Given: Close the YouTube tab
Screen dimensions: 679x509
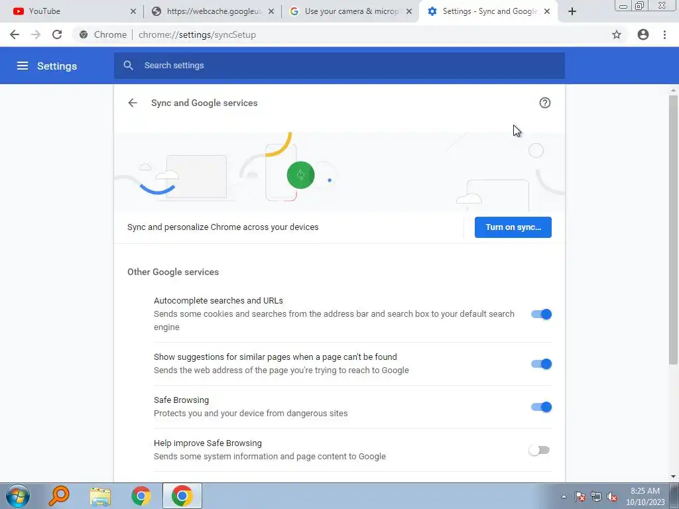Looking at the screenshot, I should point(133,12).
